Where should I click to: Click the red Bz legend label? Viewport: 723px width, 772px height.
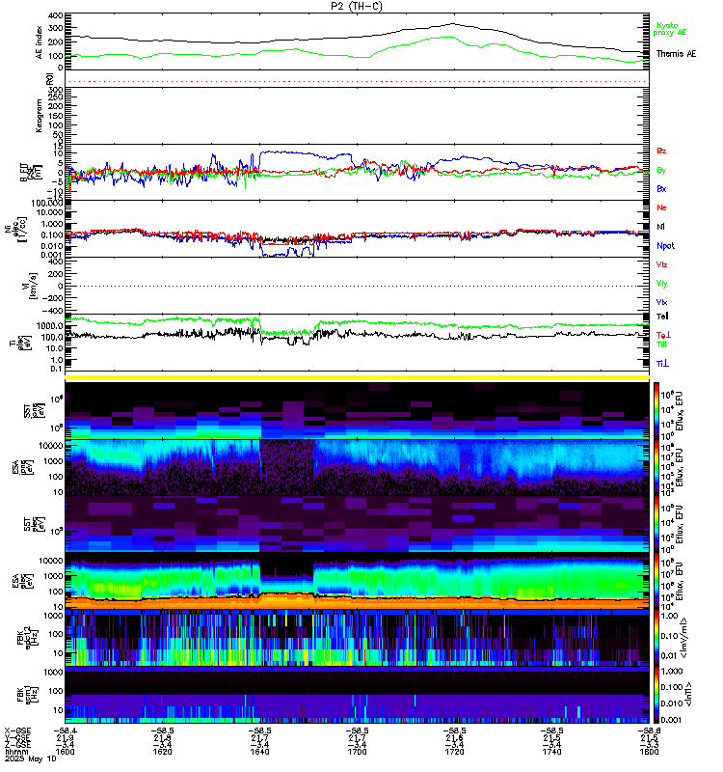(x=661, y=152)
